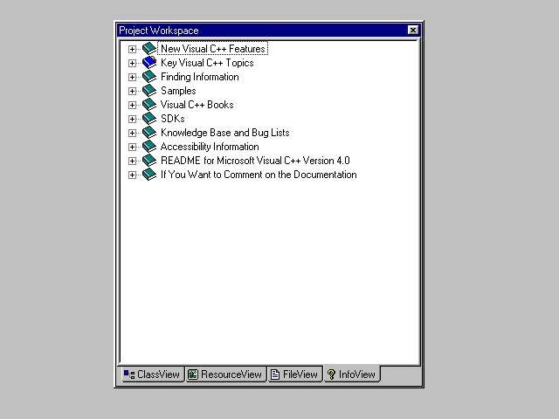Click the book icon next to Finding Information
Image resolution: width=559 pixels, height=419 pixels.
pos(148,77)
